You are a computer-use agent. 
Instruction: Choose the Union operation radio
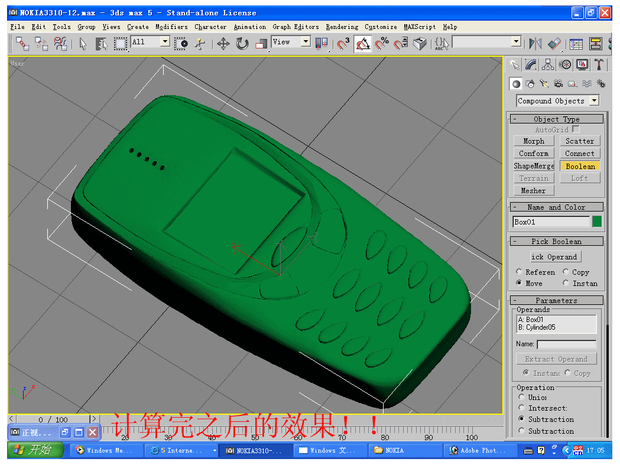click(x=521, y=396)
